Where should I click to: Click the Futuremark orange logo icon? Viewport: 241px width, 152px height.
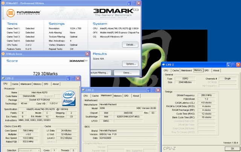(11, 13)
